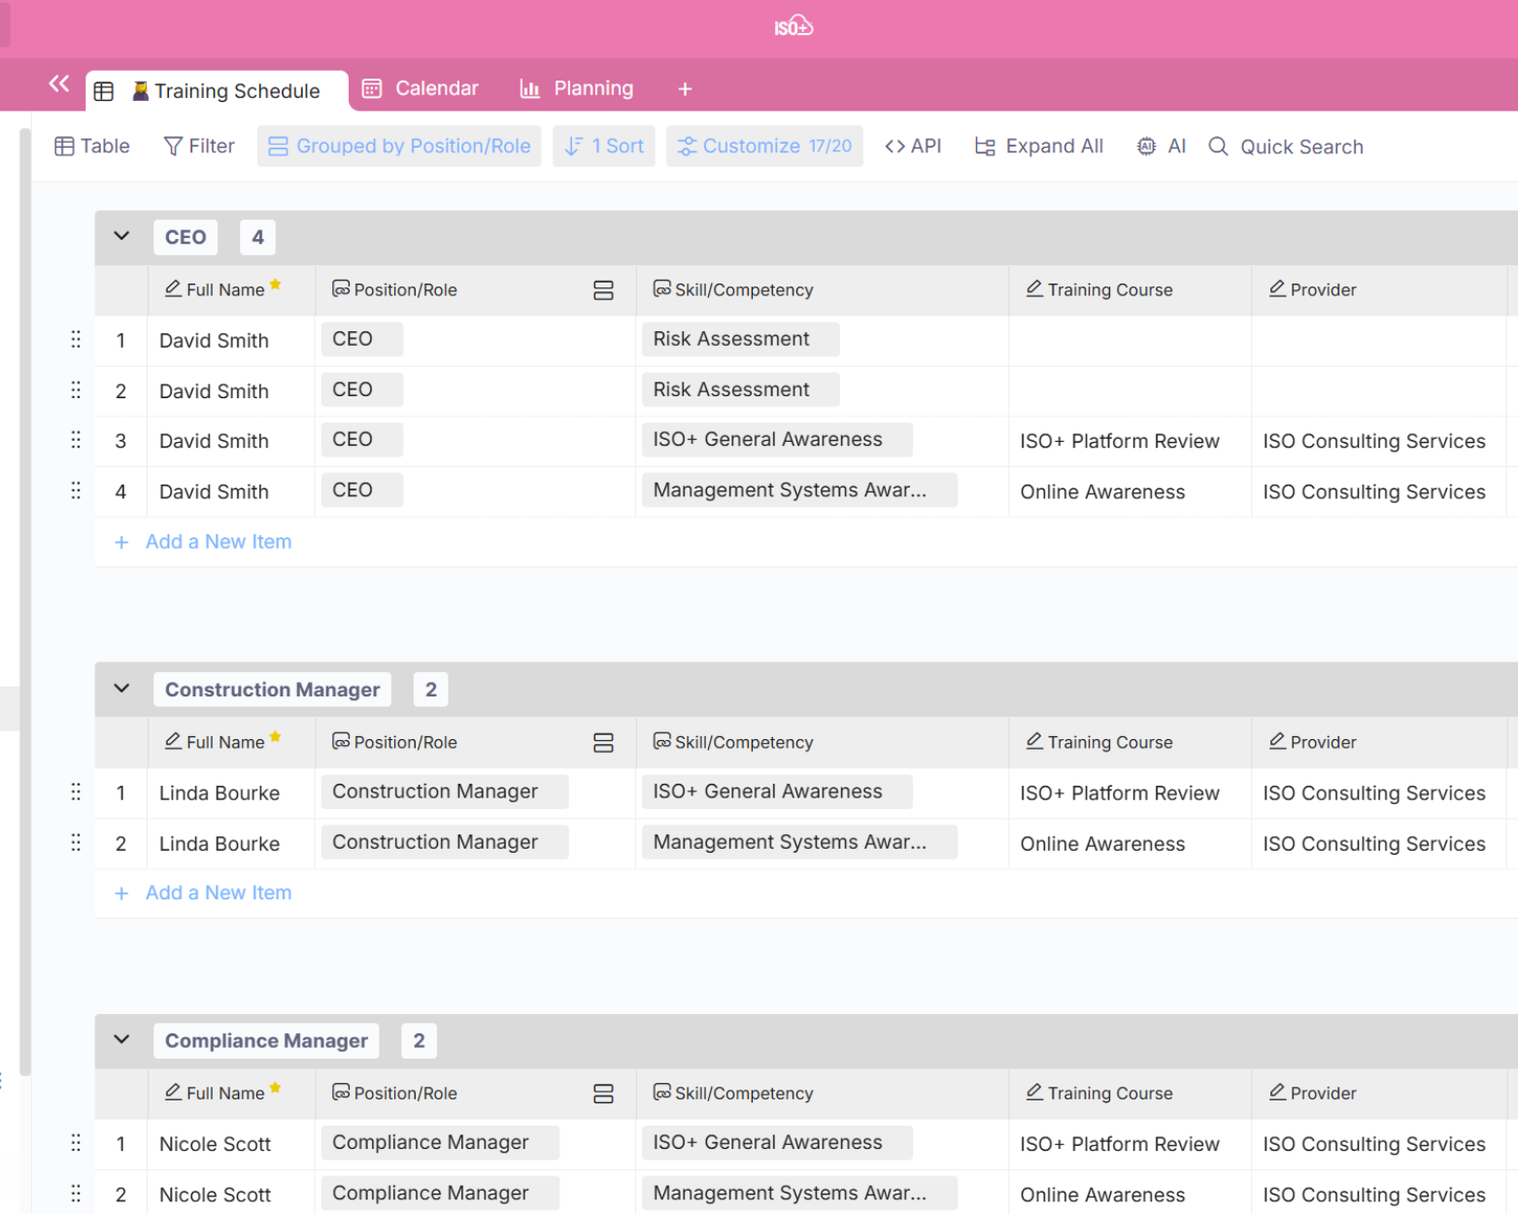Toggle Grouped by Position/Role setting
This screenshot has height=1214, width=1518.
click(x=399, y=147)
